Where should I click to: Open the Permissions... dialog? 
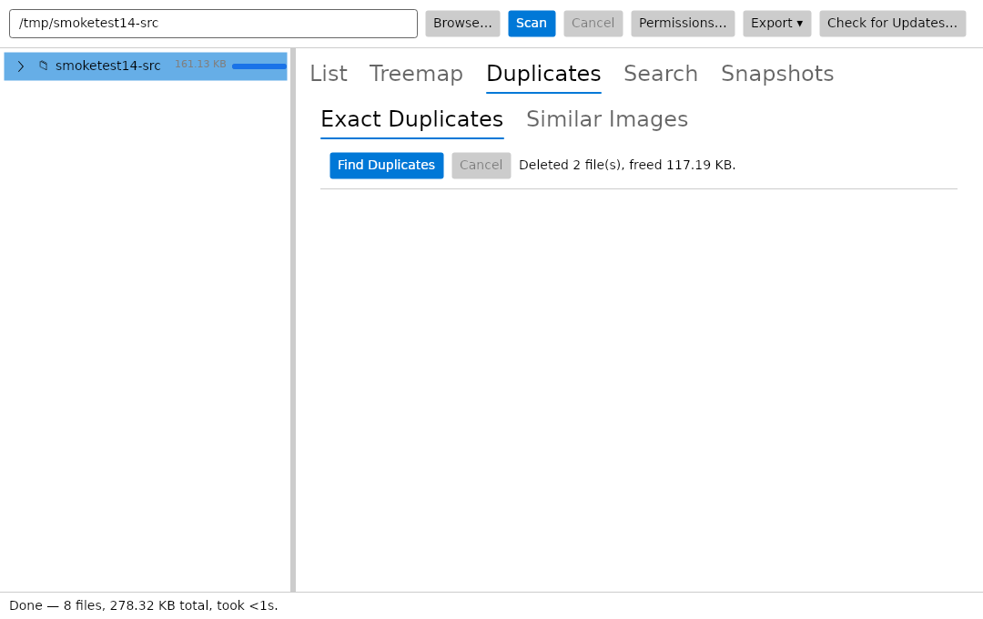[x=683, y=24]
